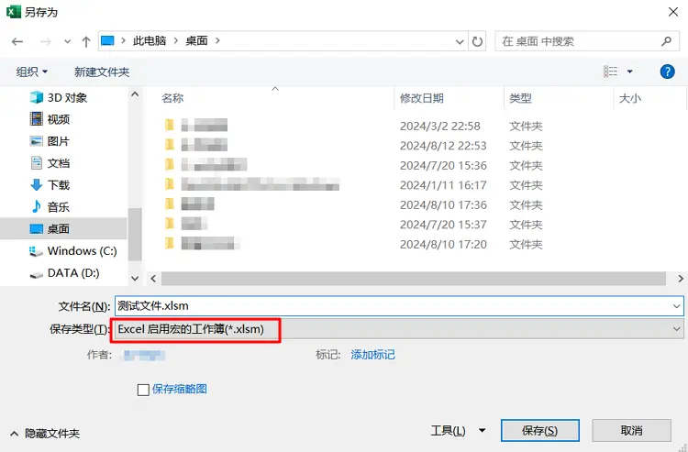Expand the 文件名 dropdown arrow
The image size is (688, 452).
coord(677,306)
